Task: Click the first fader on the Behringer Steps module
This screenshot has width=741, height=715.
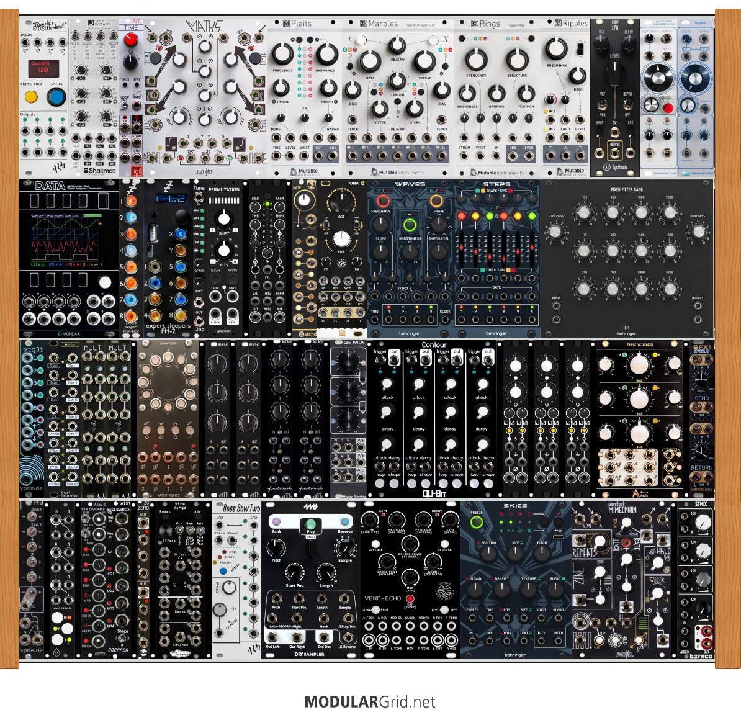Action: (462, 248)
